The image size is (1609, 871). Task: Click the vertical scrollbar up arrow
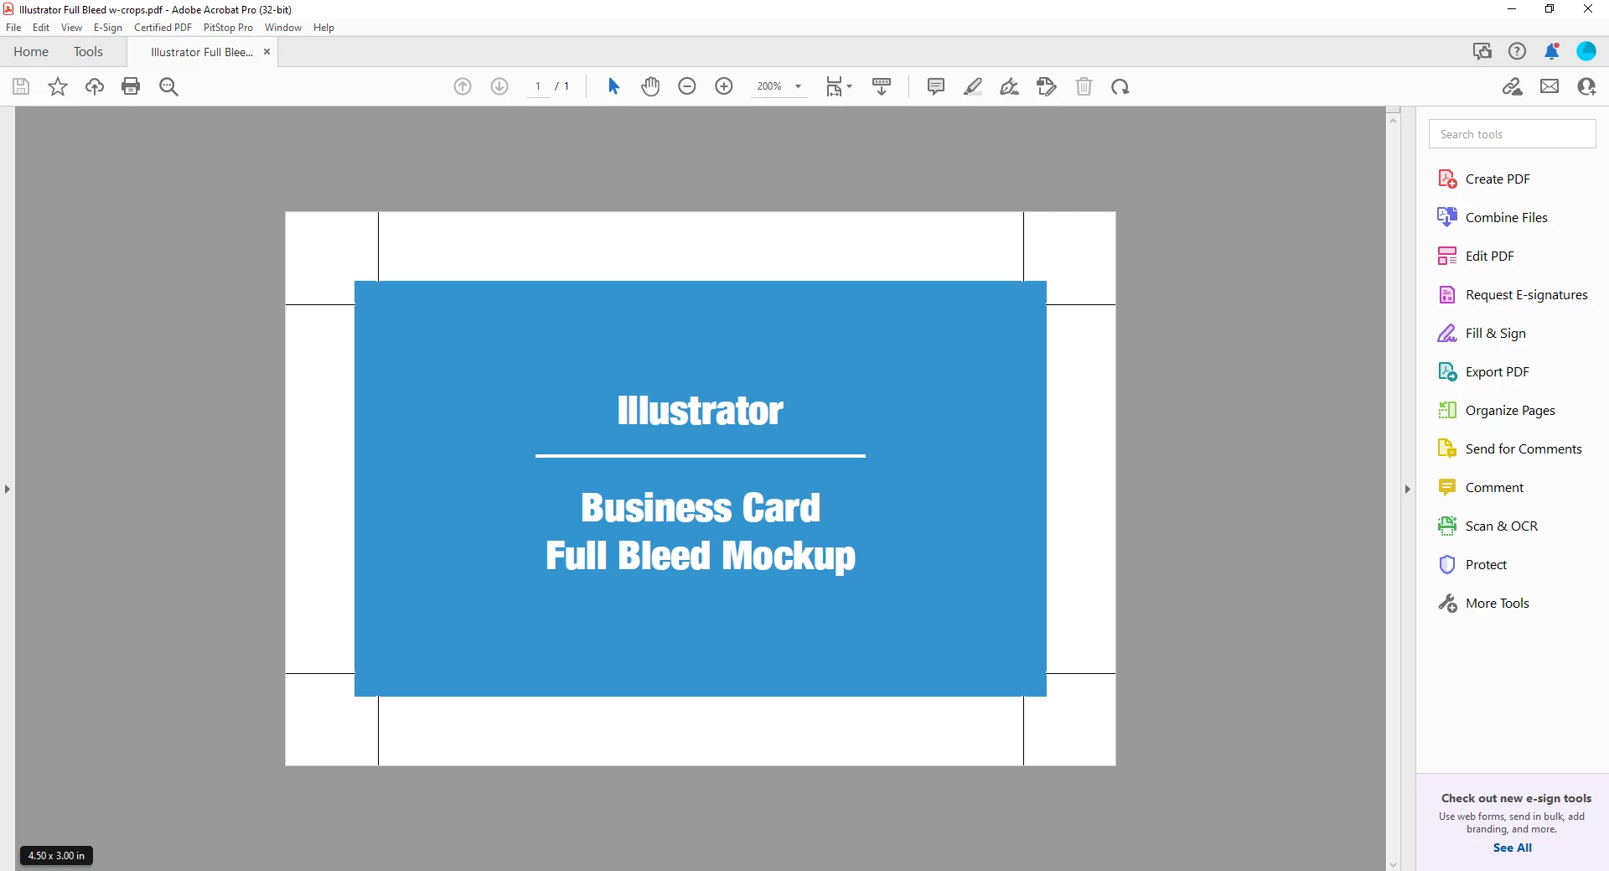pyautogui.click(x=1394, y=120)
